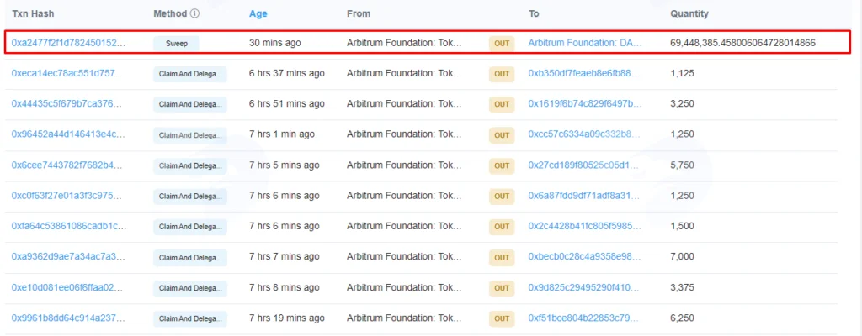Open recipient address 0x1619f6b74c829f6497b
862x336 pixels.
coord(585,104)
